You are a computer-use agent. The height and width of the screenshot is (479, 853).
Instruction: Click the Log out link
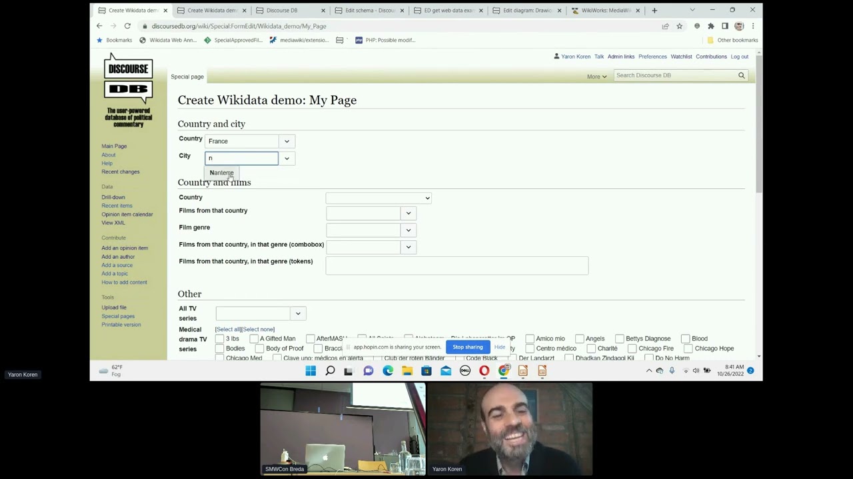[740, 57]
